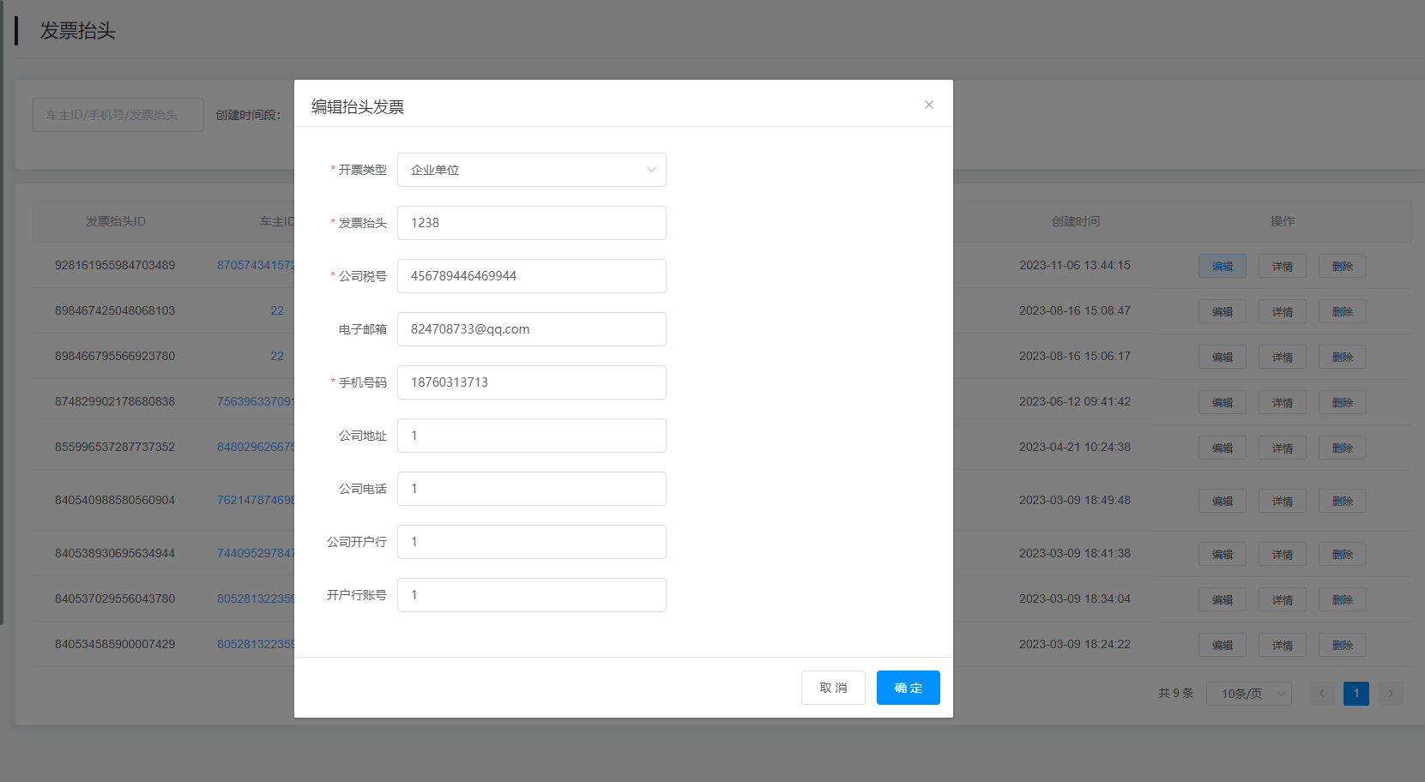The width and height of the screenshot is (1425, 782).
Task: Click 详情 for the 2023-08-16 15:08:47 row
Action: pos(1282,312)
